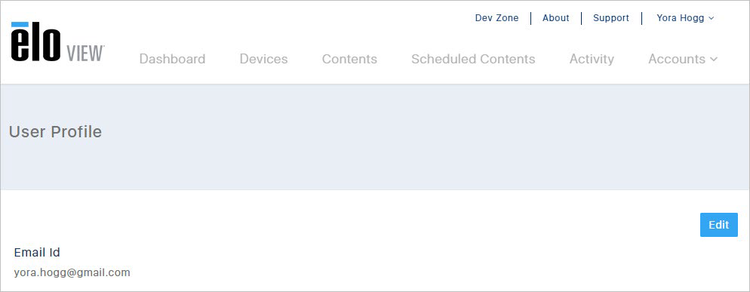Expand the Accounts dropdown menu
Image resolution: width=750 pixels, height=292 pixels.
pos(683,59)
